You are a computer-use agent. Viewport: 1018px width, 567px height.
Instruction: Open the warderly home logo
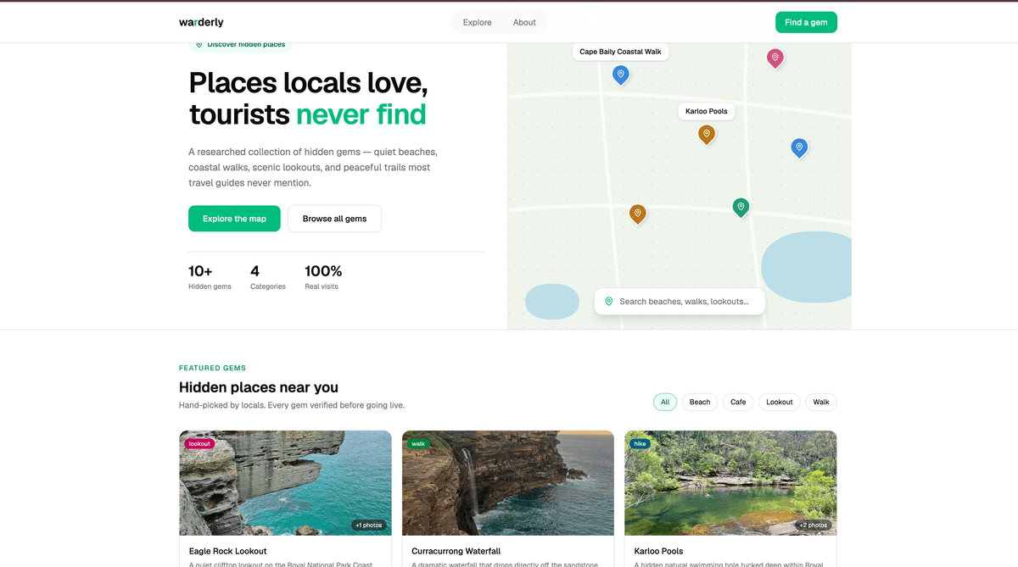(x=201, y=23)
